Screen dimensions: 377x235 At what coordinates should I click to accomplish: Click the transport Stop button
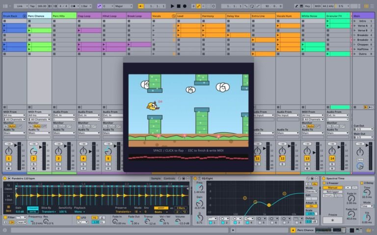[179, 6]
